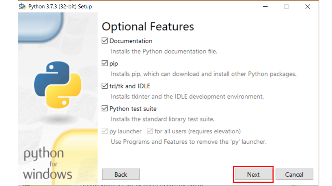The height and width of the screenshot is (186, 332).
Task: Close the Python 3.7.3 Setup window
Action: pyautogui.click(x=308, y=6)
